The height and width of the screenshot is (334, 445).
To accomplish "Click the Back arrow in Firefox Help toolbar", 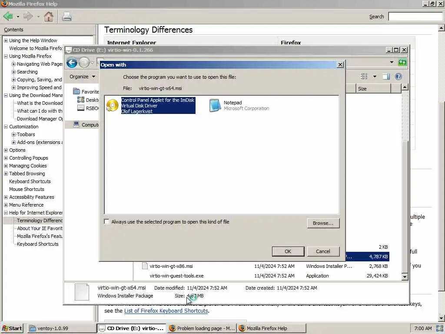I will coord(8,16).
